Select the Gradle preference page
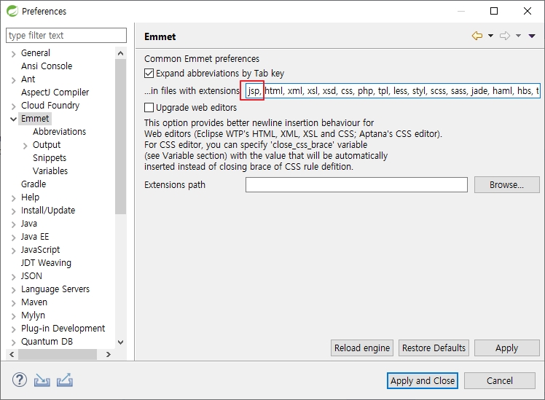Image resolution: width=545 pixels, height=400 pixels. (34, 184)
